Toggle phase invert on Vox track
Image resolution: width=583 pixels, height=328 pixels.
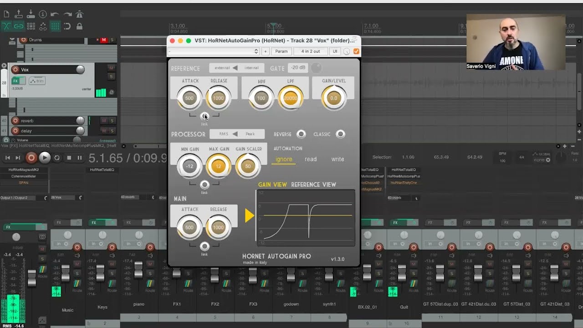pos(111,92)
